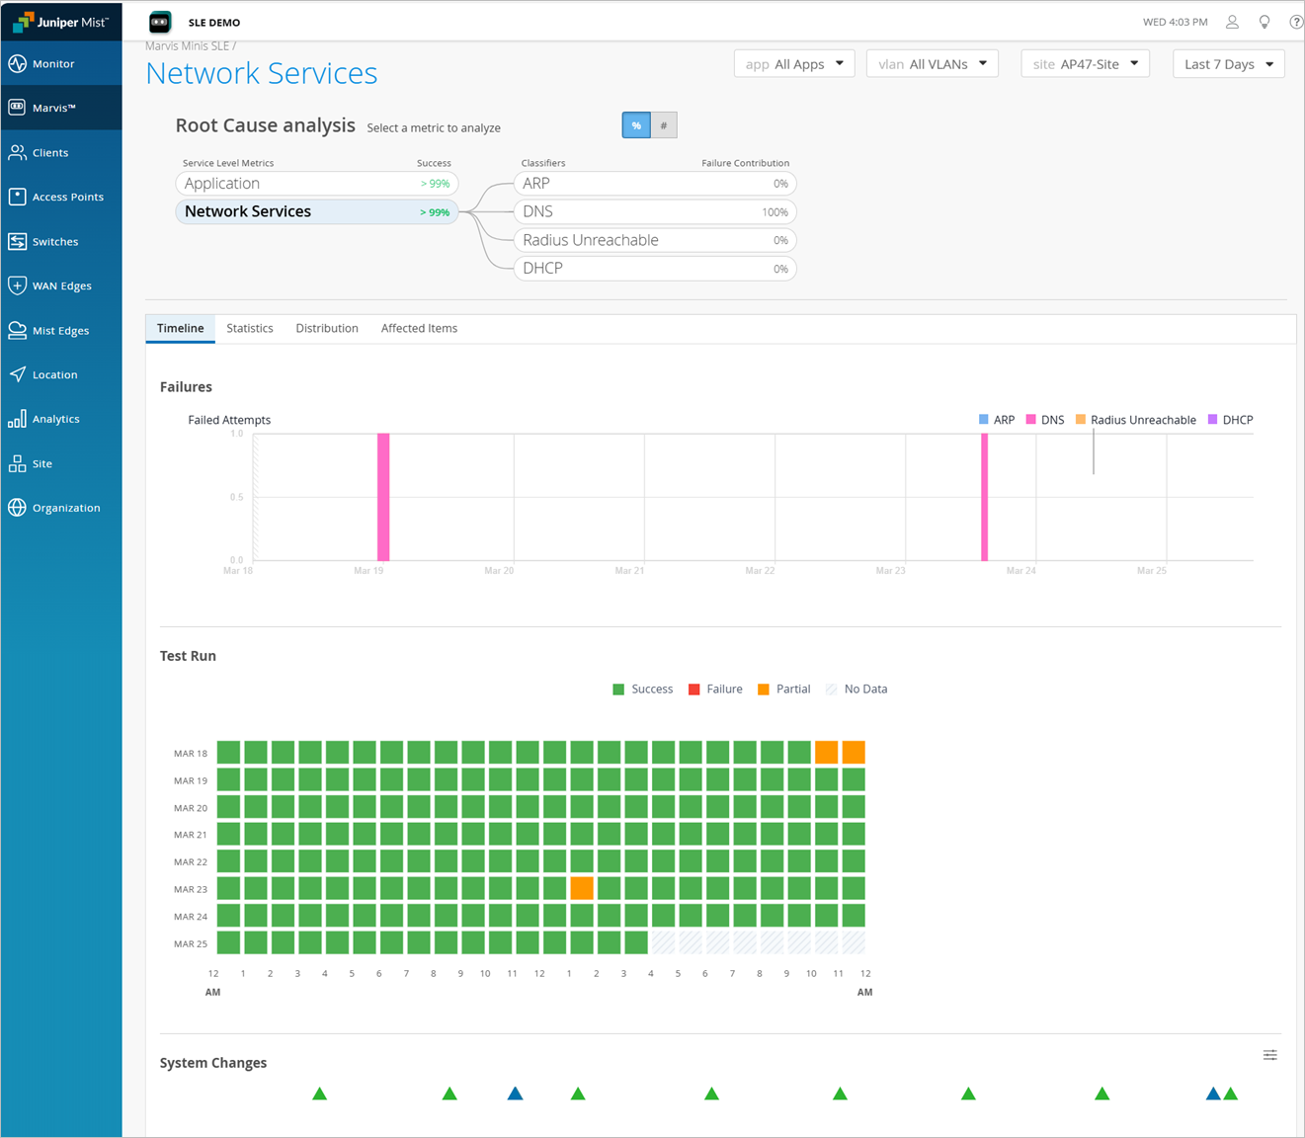Open the Analytics bar chart icon

tap(17, 419)
